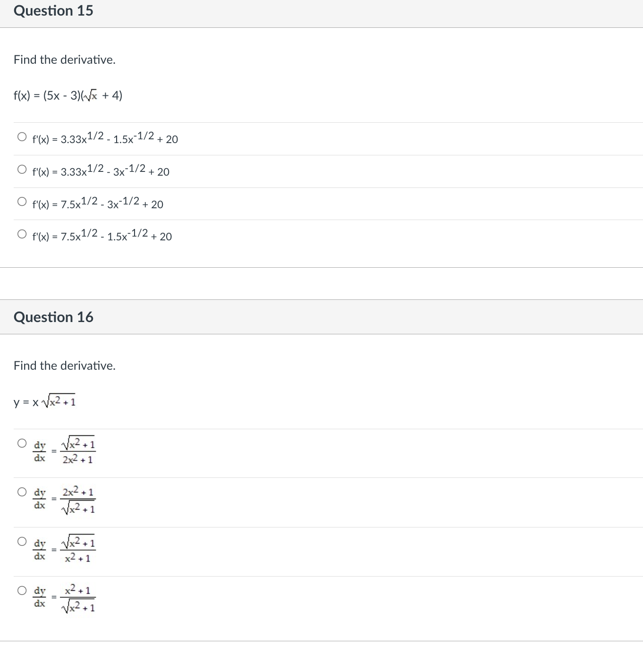
Task: Choose option dy/dx with x2+1 denominator
Action: [22, 542]
